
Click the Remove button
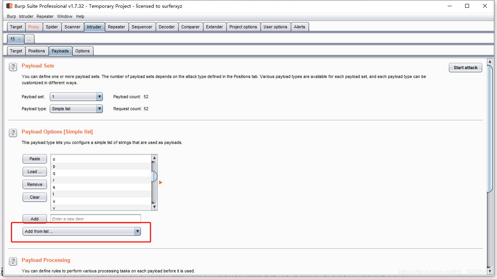(35, 184)
